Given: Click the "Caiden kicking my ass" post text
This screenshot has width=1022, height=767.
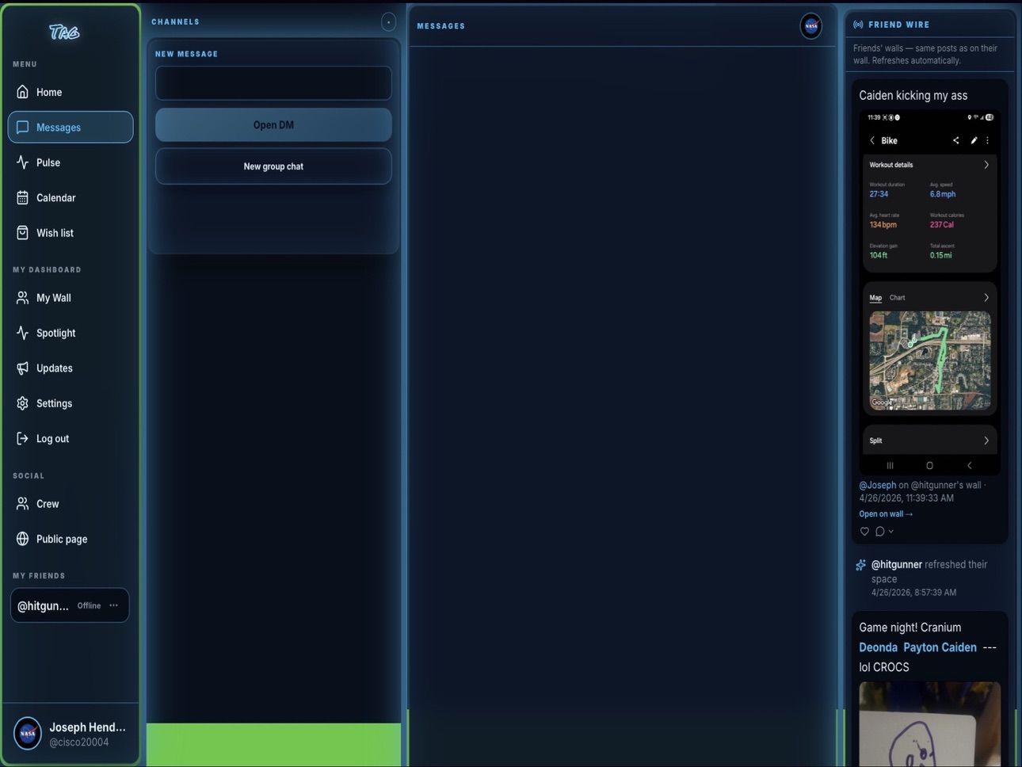Looking at the screenshot, I should tap(913, 95).
